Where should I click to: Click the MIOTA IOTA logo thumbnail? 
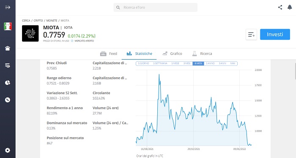(x=30, y=33)
